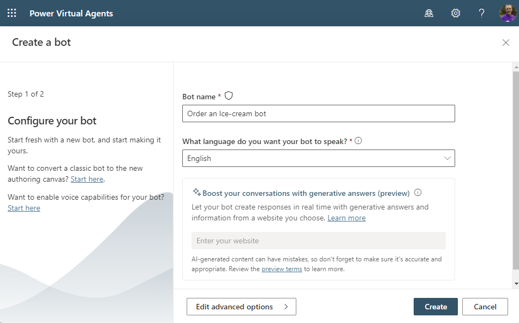Click the info icon next to language question
519x323 pixels.
[358, 141]
